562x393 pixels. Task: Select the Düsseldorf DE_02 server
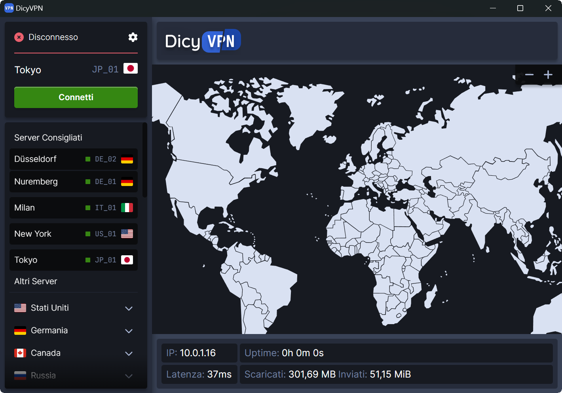74,159
